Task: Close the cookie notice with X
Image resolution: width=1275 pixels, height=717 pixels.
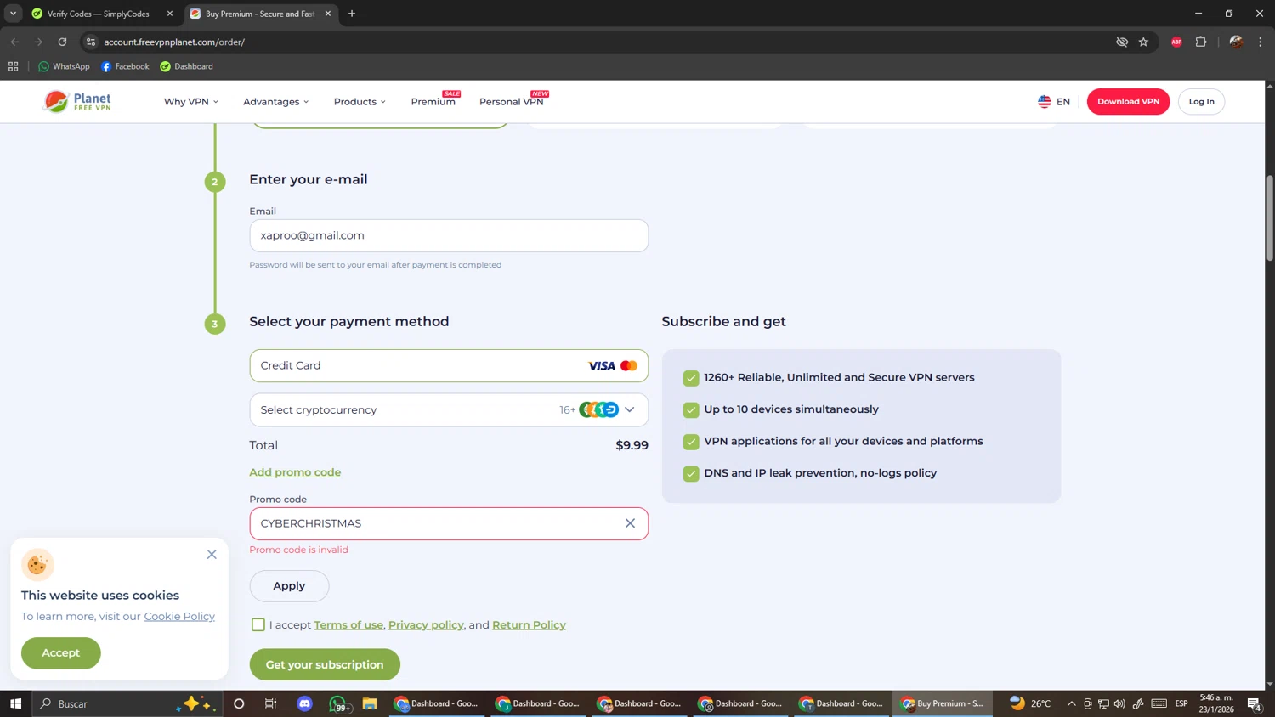Action: pyautogui.click(x=212, y=554)
